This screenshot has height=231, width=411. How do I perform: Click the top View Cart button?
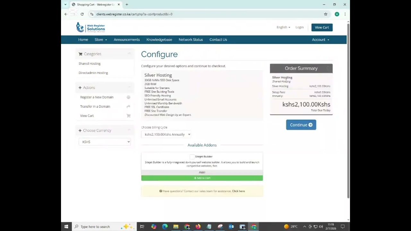point(322,27)
